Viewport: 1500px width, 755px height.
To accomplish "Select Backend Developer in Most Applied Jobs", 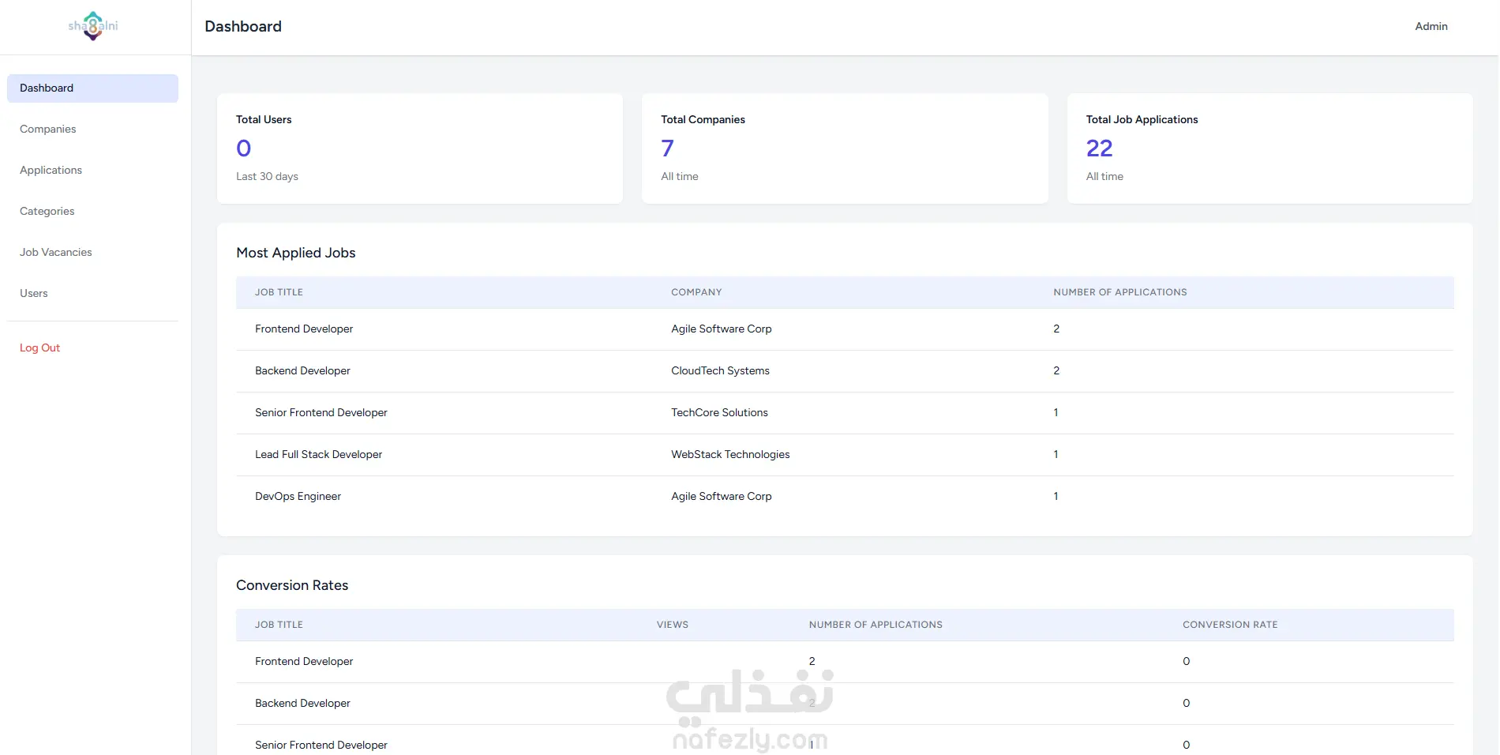I will coord(302,371).
